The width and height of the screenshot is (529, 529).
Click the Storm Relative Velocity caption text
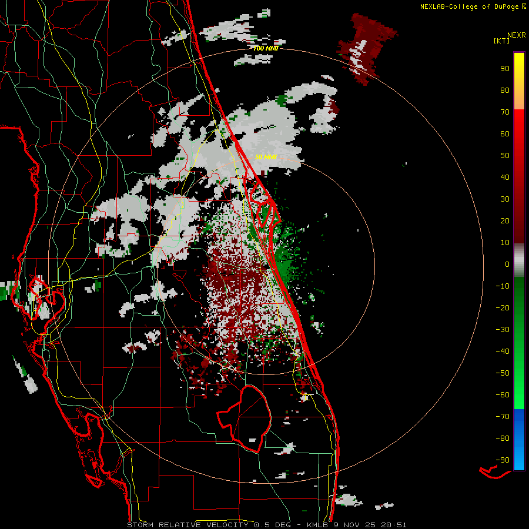click(266, 525)
